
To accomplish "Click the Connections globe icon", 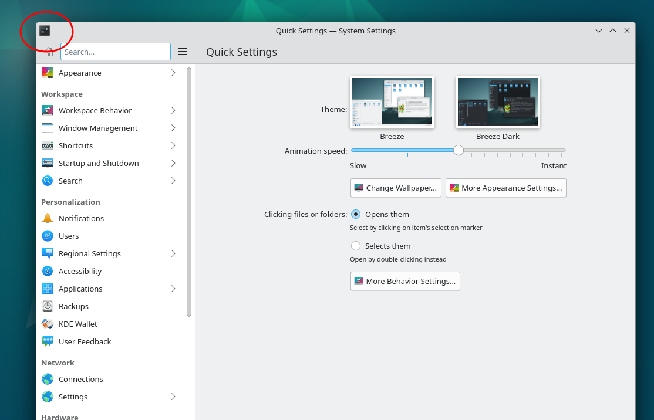I will point(48,379).
